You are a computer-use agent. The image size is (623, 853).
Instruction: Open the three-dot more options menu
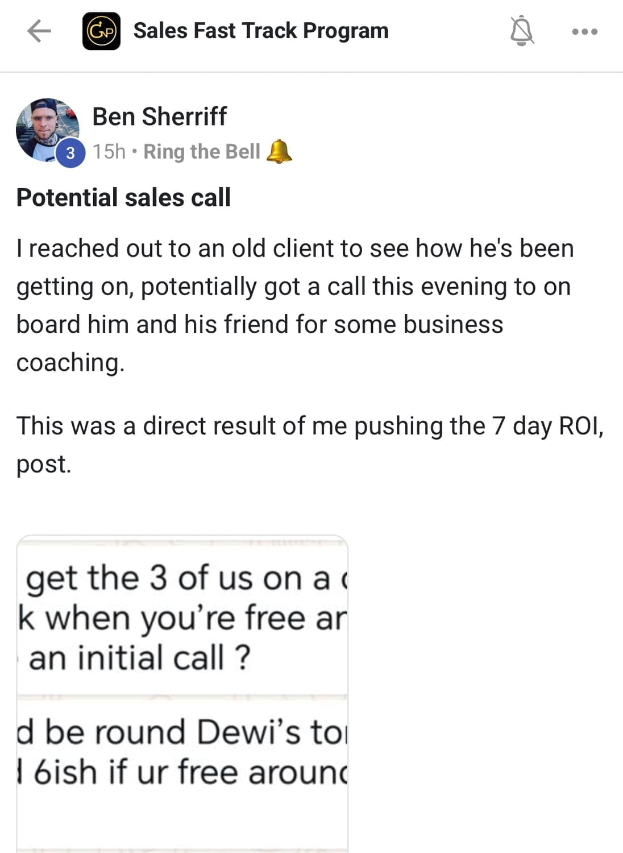coord(584,32)
